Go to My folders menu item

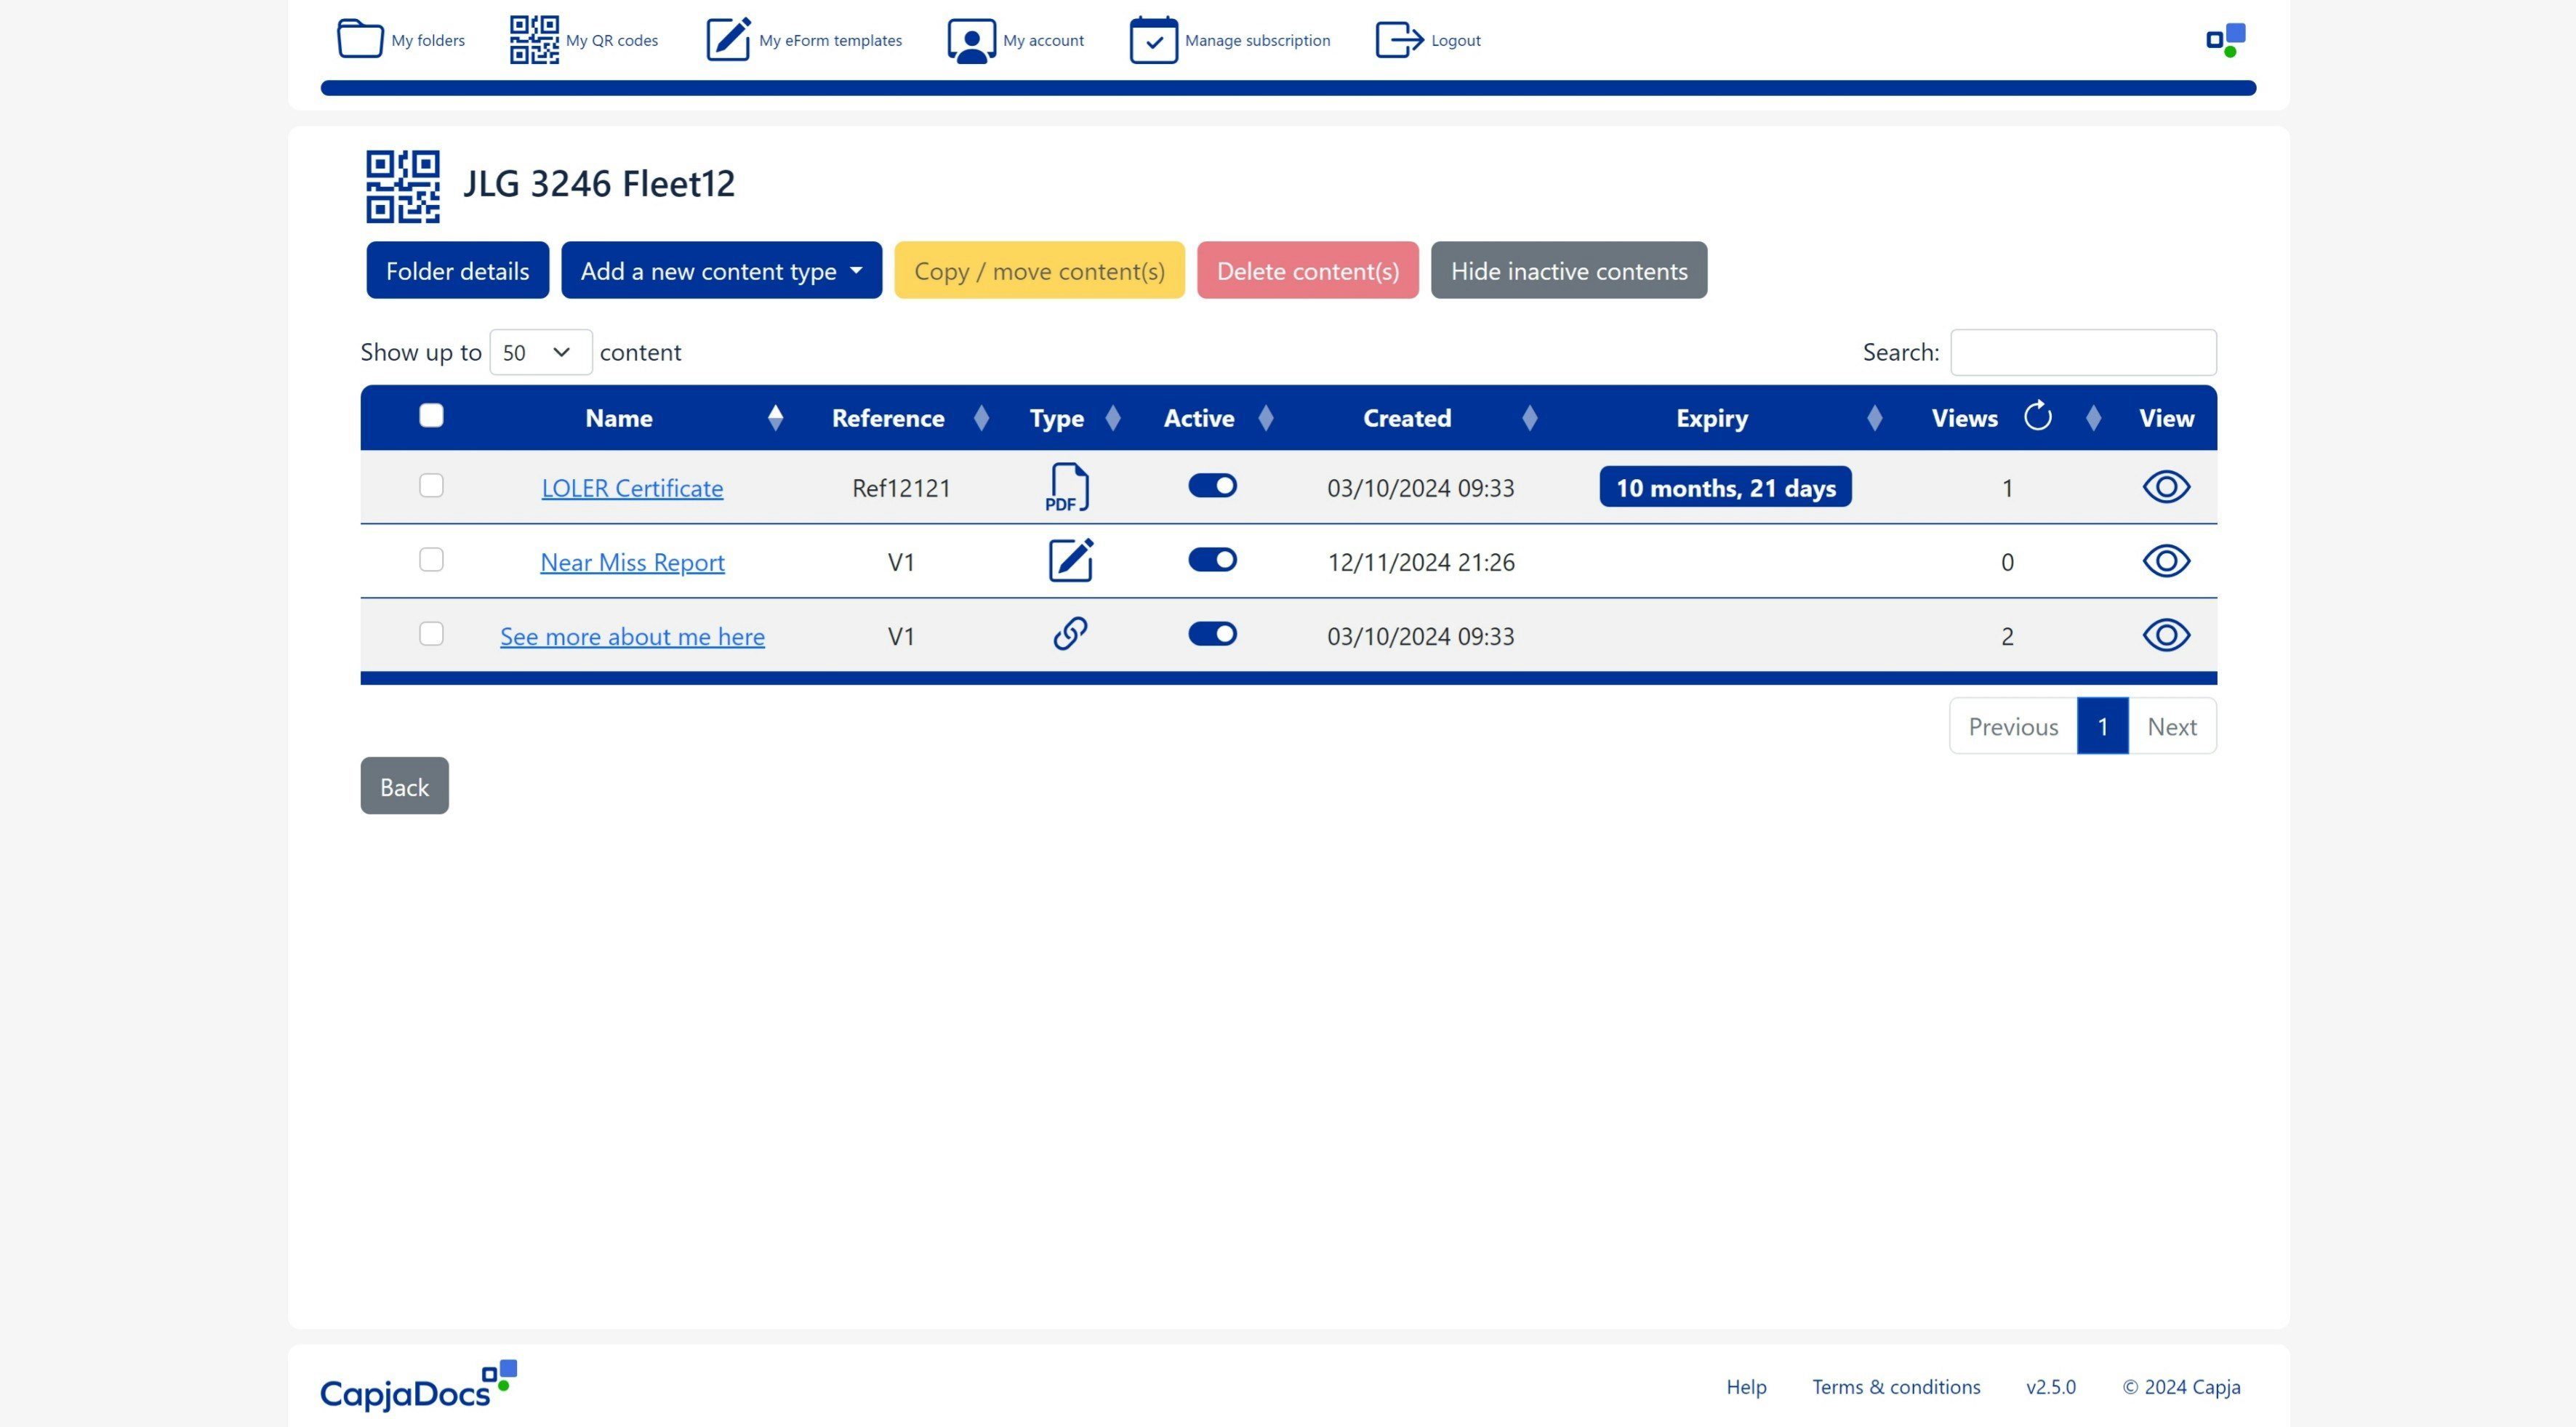click(x=428, y=40)
